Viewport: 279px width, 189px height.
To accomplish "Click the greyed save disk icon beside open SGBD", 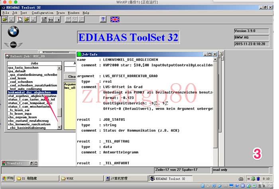I will tap(12, 19).
